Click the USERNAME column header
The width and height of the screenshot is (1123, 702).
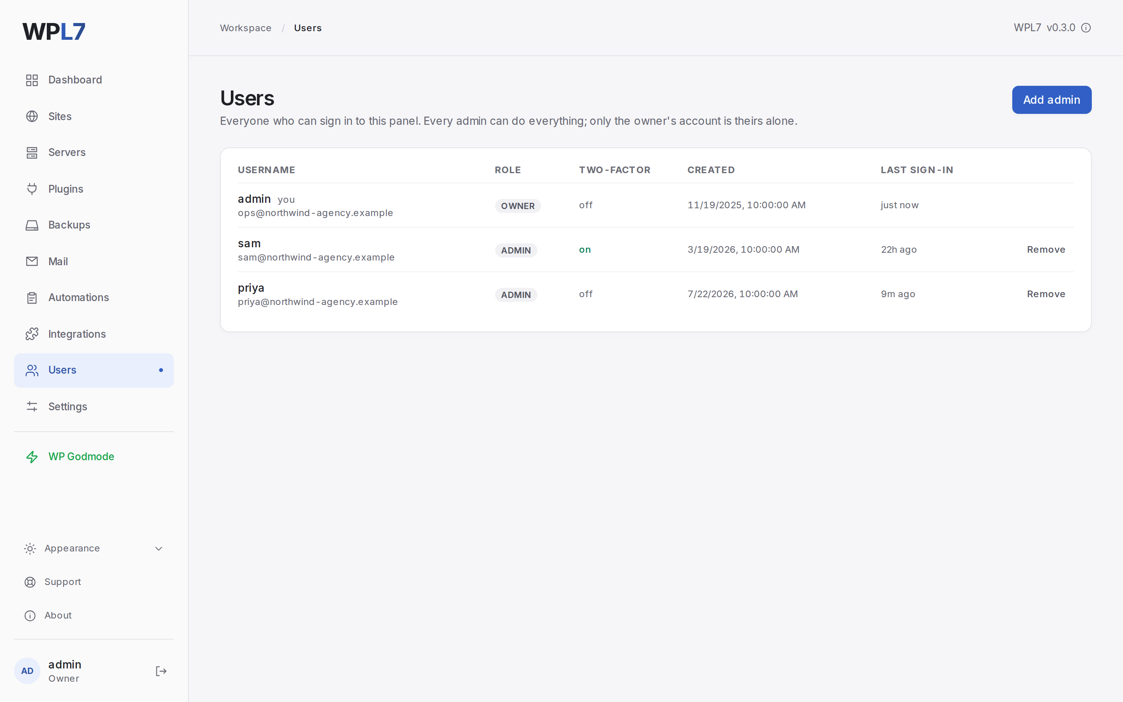point(266,170)
